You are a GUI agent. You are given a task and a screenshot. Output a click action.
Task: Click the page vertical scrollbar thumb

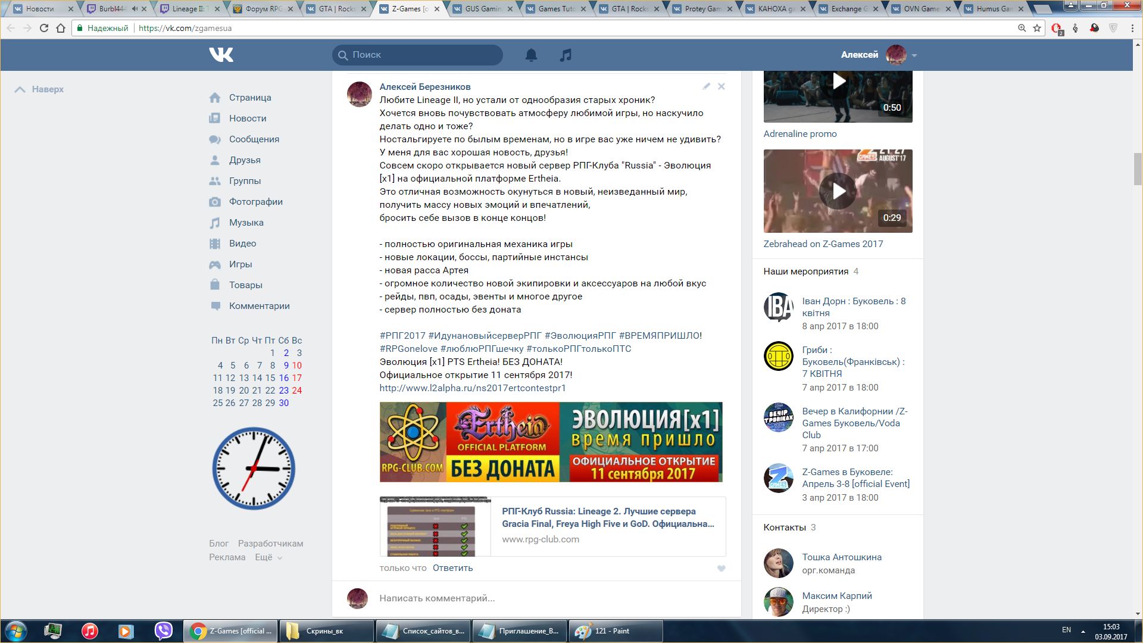(x=1138, y=169)
